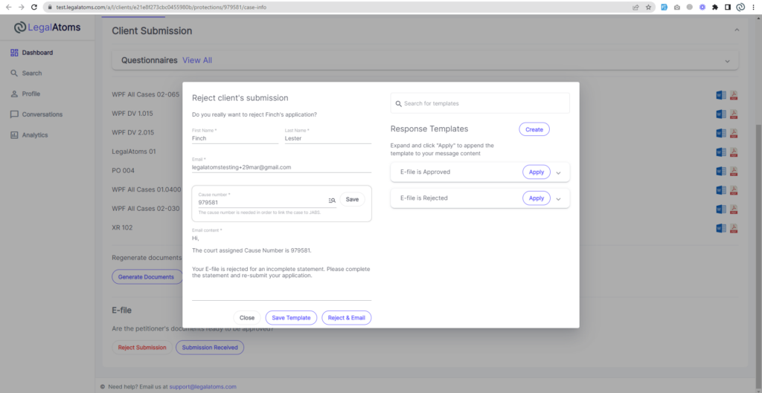Click the cause number lookup search icon

tap(332, 200)
